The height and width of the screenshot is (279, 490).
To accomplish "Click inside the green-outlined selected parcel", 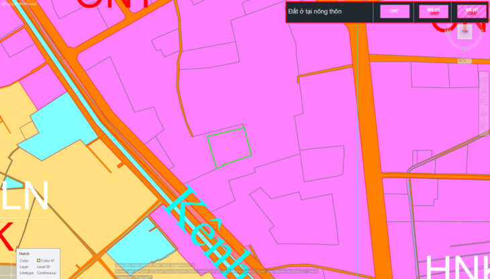I will (230, 144).
